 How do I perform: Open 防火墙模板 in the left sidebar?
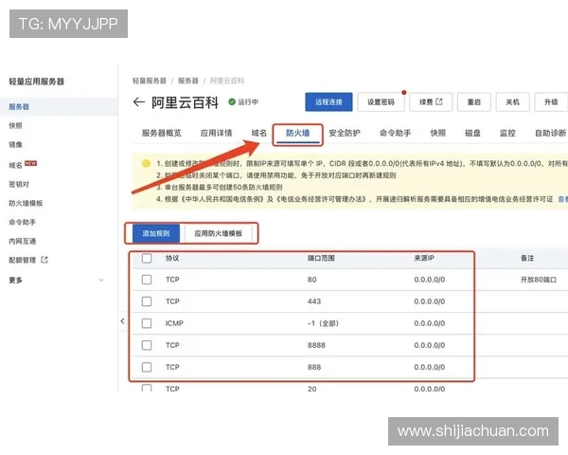(x=26, y=203)
